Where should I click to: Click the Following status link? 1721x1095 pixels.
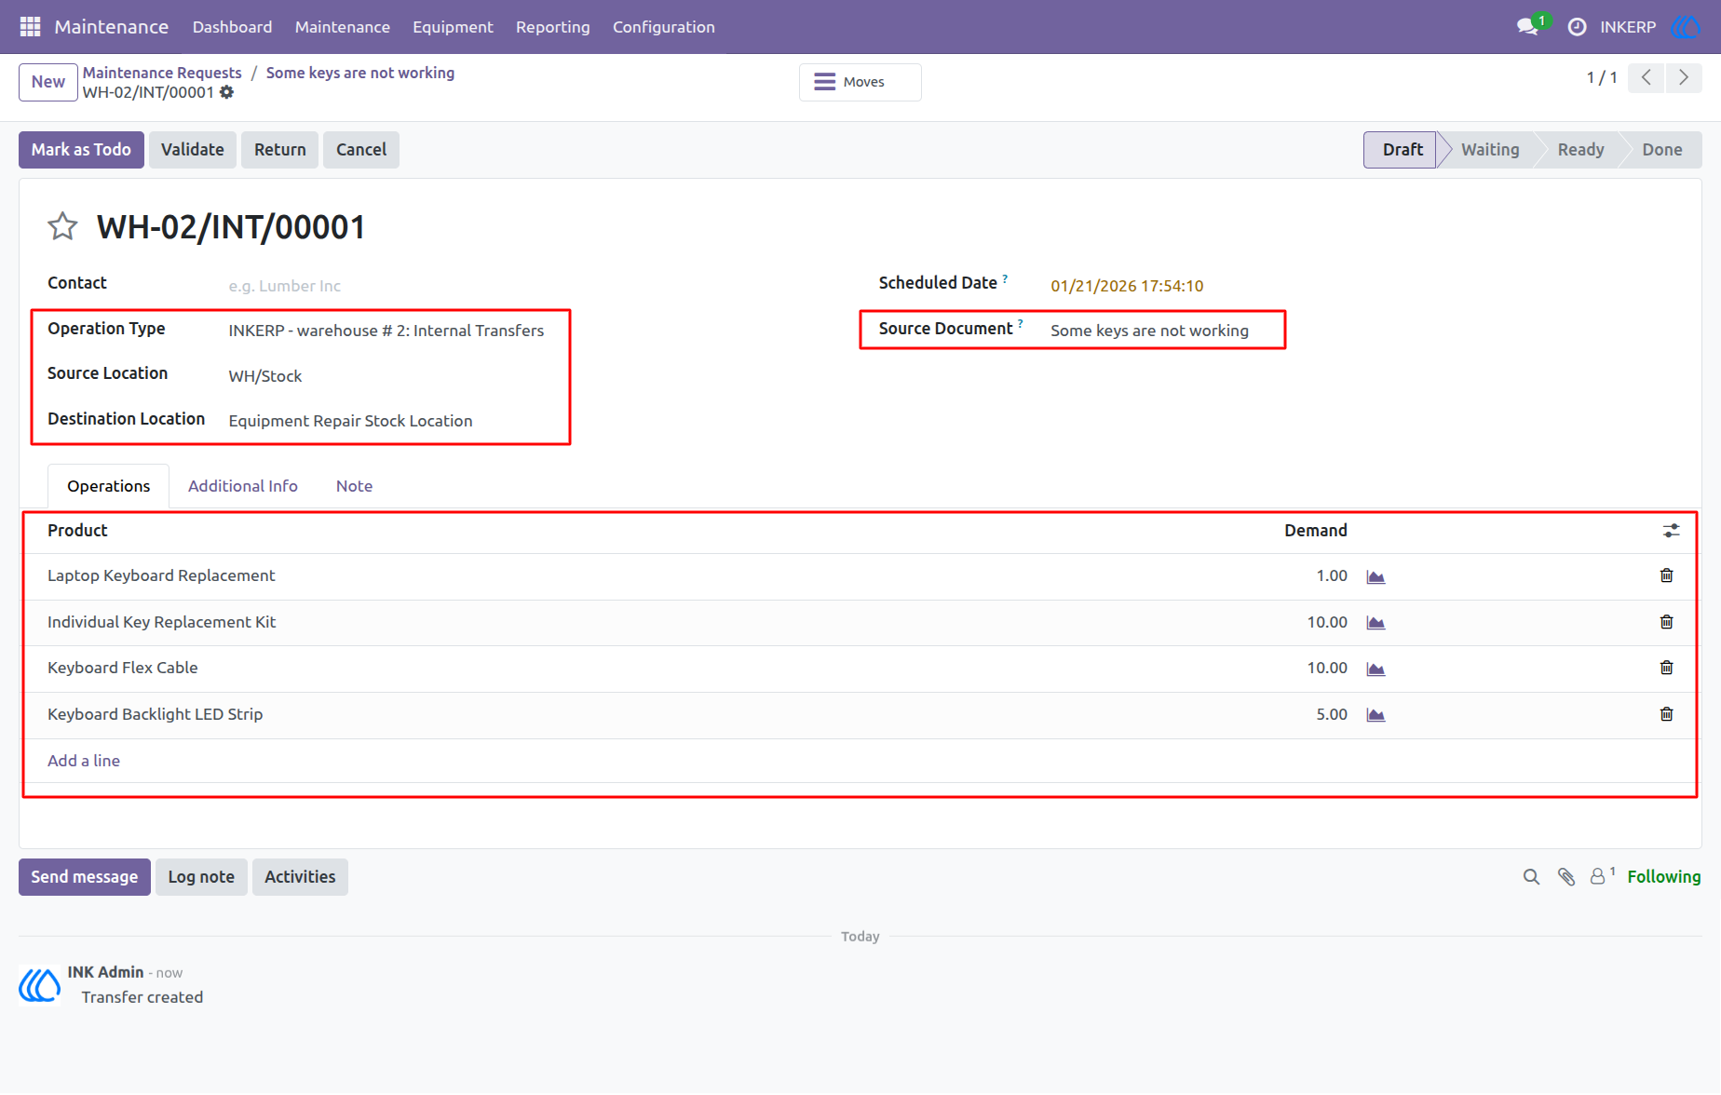pyautogui.click(x=1664, y=877)
